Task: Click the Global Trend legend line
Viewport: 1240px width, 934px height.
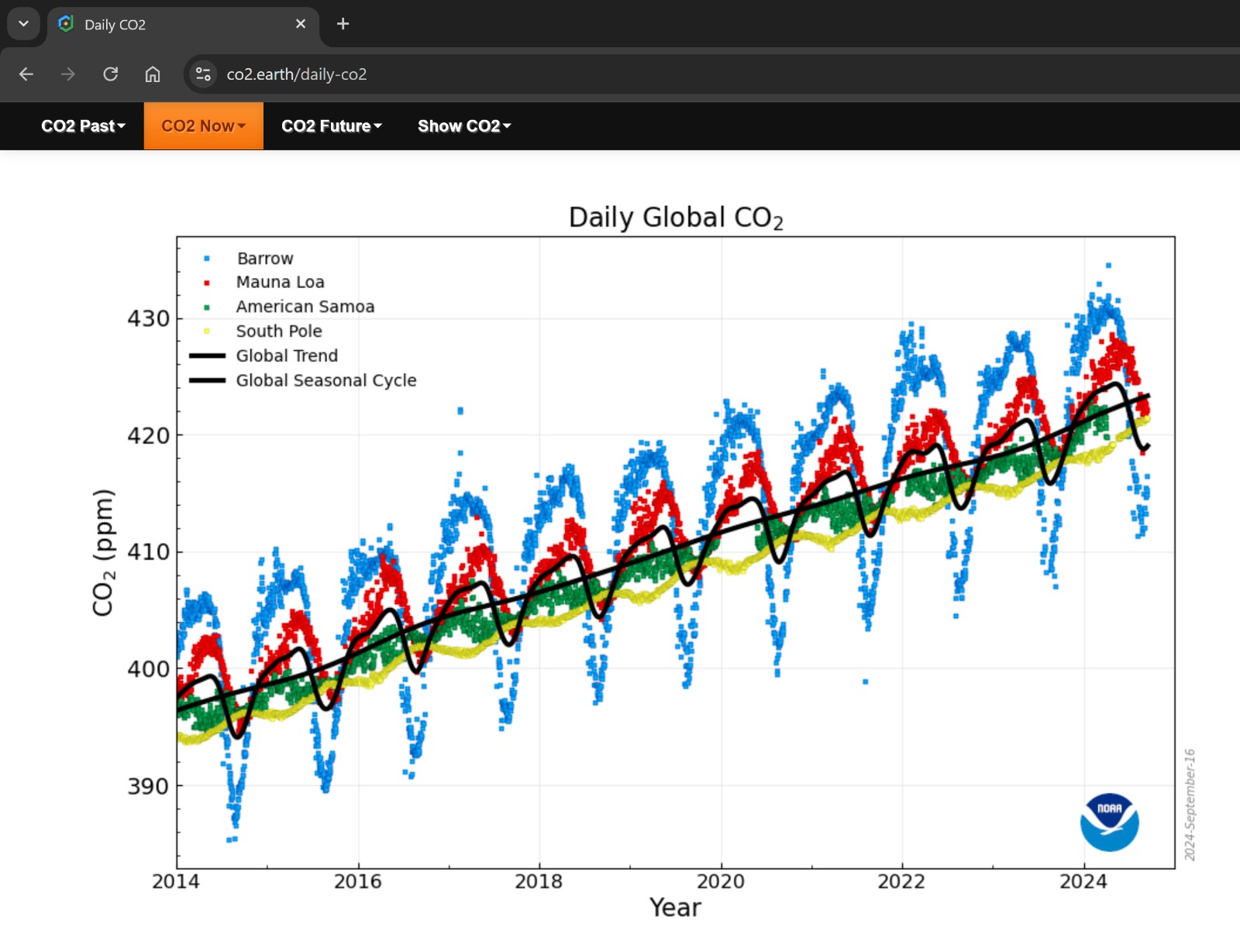Action: [x=207, y=356]
